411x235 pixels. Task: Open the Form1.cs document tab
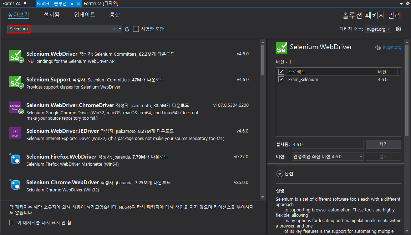(11, 4)
